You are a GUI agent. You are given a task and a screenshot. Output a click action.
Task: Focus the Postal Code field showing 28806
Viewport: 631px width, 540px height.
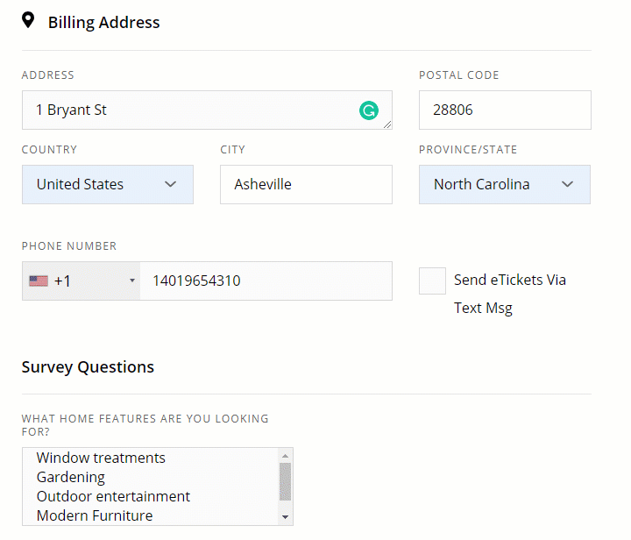pyautogui.click(x=504, y=110)
